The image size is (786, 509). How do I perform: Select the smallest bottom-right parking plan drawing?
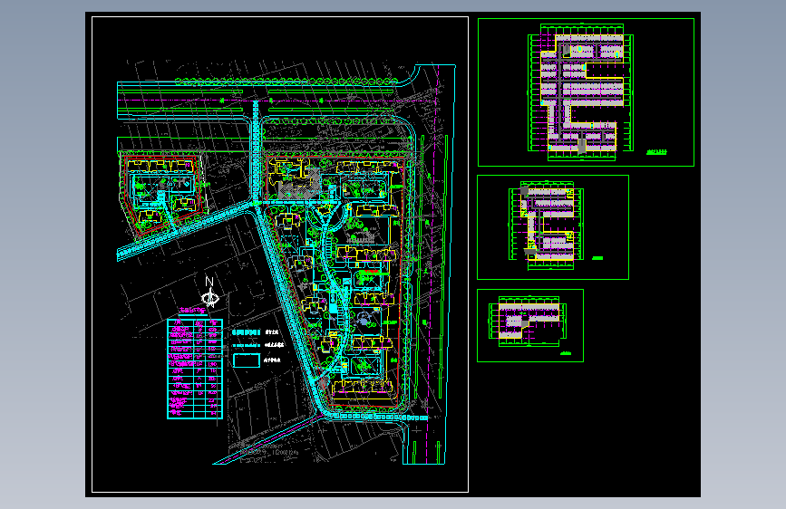(529, 321)
